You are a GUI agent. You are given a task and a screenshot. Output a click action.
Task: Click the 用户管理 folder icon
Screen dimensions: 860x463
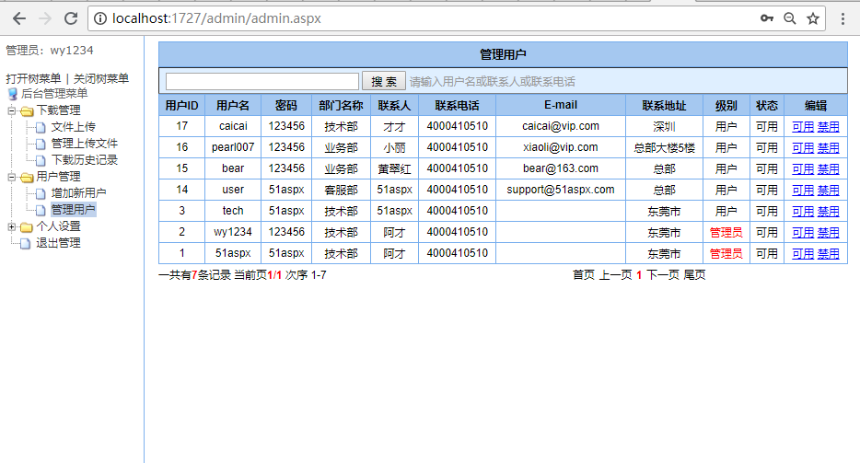coord(27,177)
